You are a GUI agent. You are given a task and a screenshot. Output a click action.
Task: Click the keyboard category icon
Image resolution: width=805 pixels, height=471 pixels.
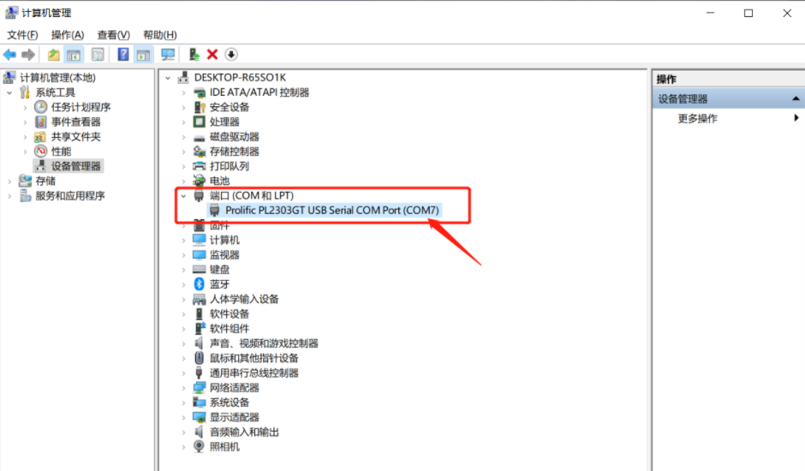coord(200,269)
